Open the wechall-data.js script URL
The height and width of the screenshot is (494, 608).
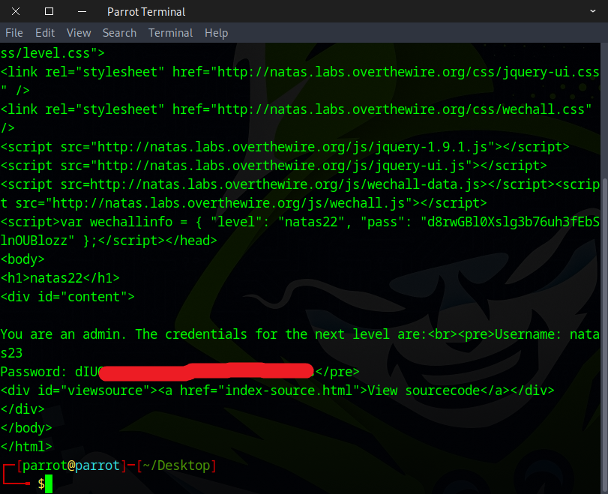click(285, 184)
